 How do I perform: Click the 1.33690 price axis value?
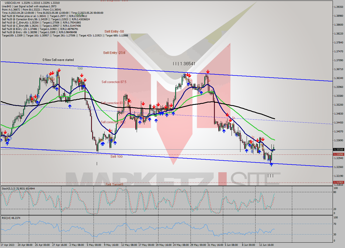click(338, 140)
